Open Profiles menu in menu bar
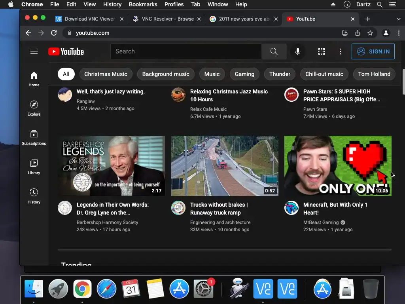This screenshot has width=405, height=304. (174, 4)
